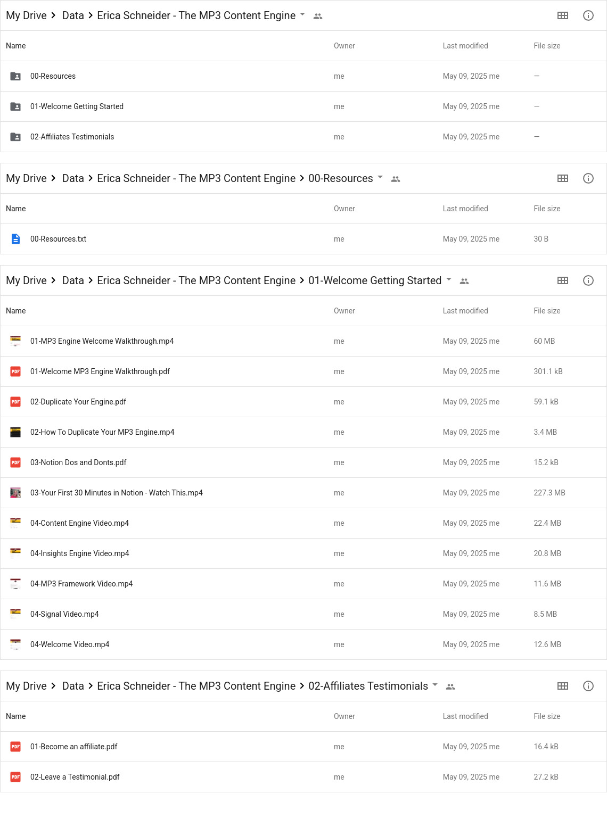Go to My Drive in top breadcrumb
Image resolution: width=607 pixels, height=819 pixels.
(x=26, y=15)
